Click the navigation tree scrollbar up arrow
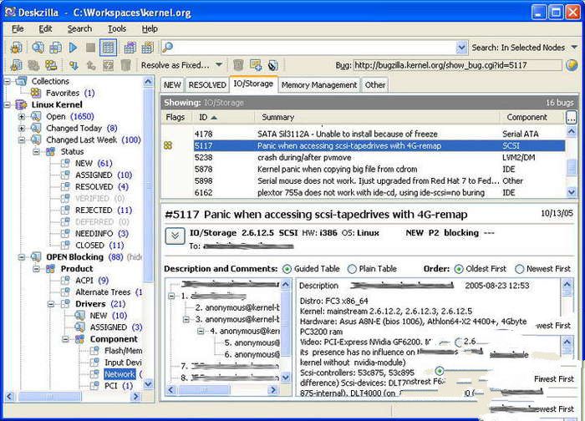585x421 pixels. 148,82
